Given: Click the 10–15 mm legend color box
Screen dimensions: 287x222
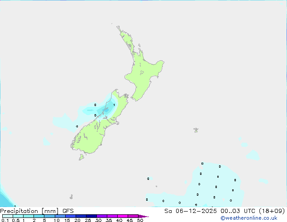Looking at the screenshot, I should click(x=60, y=216).
